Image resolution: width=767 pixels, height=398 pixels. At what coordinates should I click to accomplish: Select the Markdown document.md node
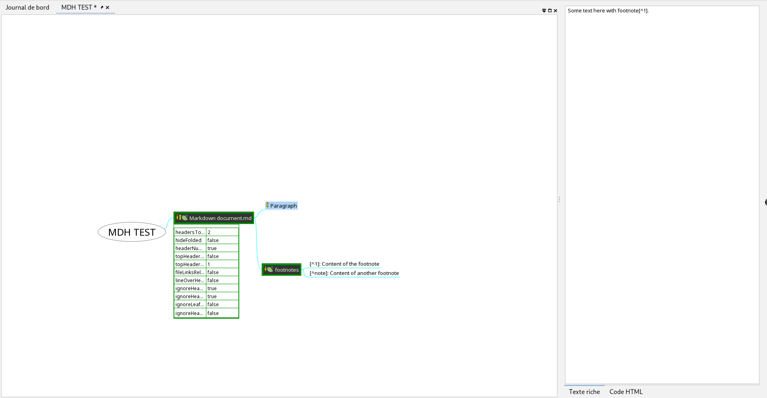coord(214,218)
